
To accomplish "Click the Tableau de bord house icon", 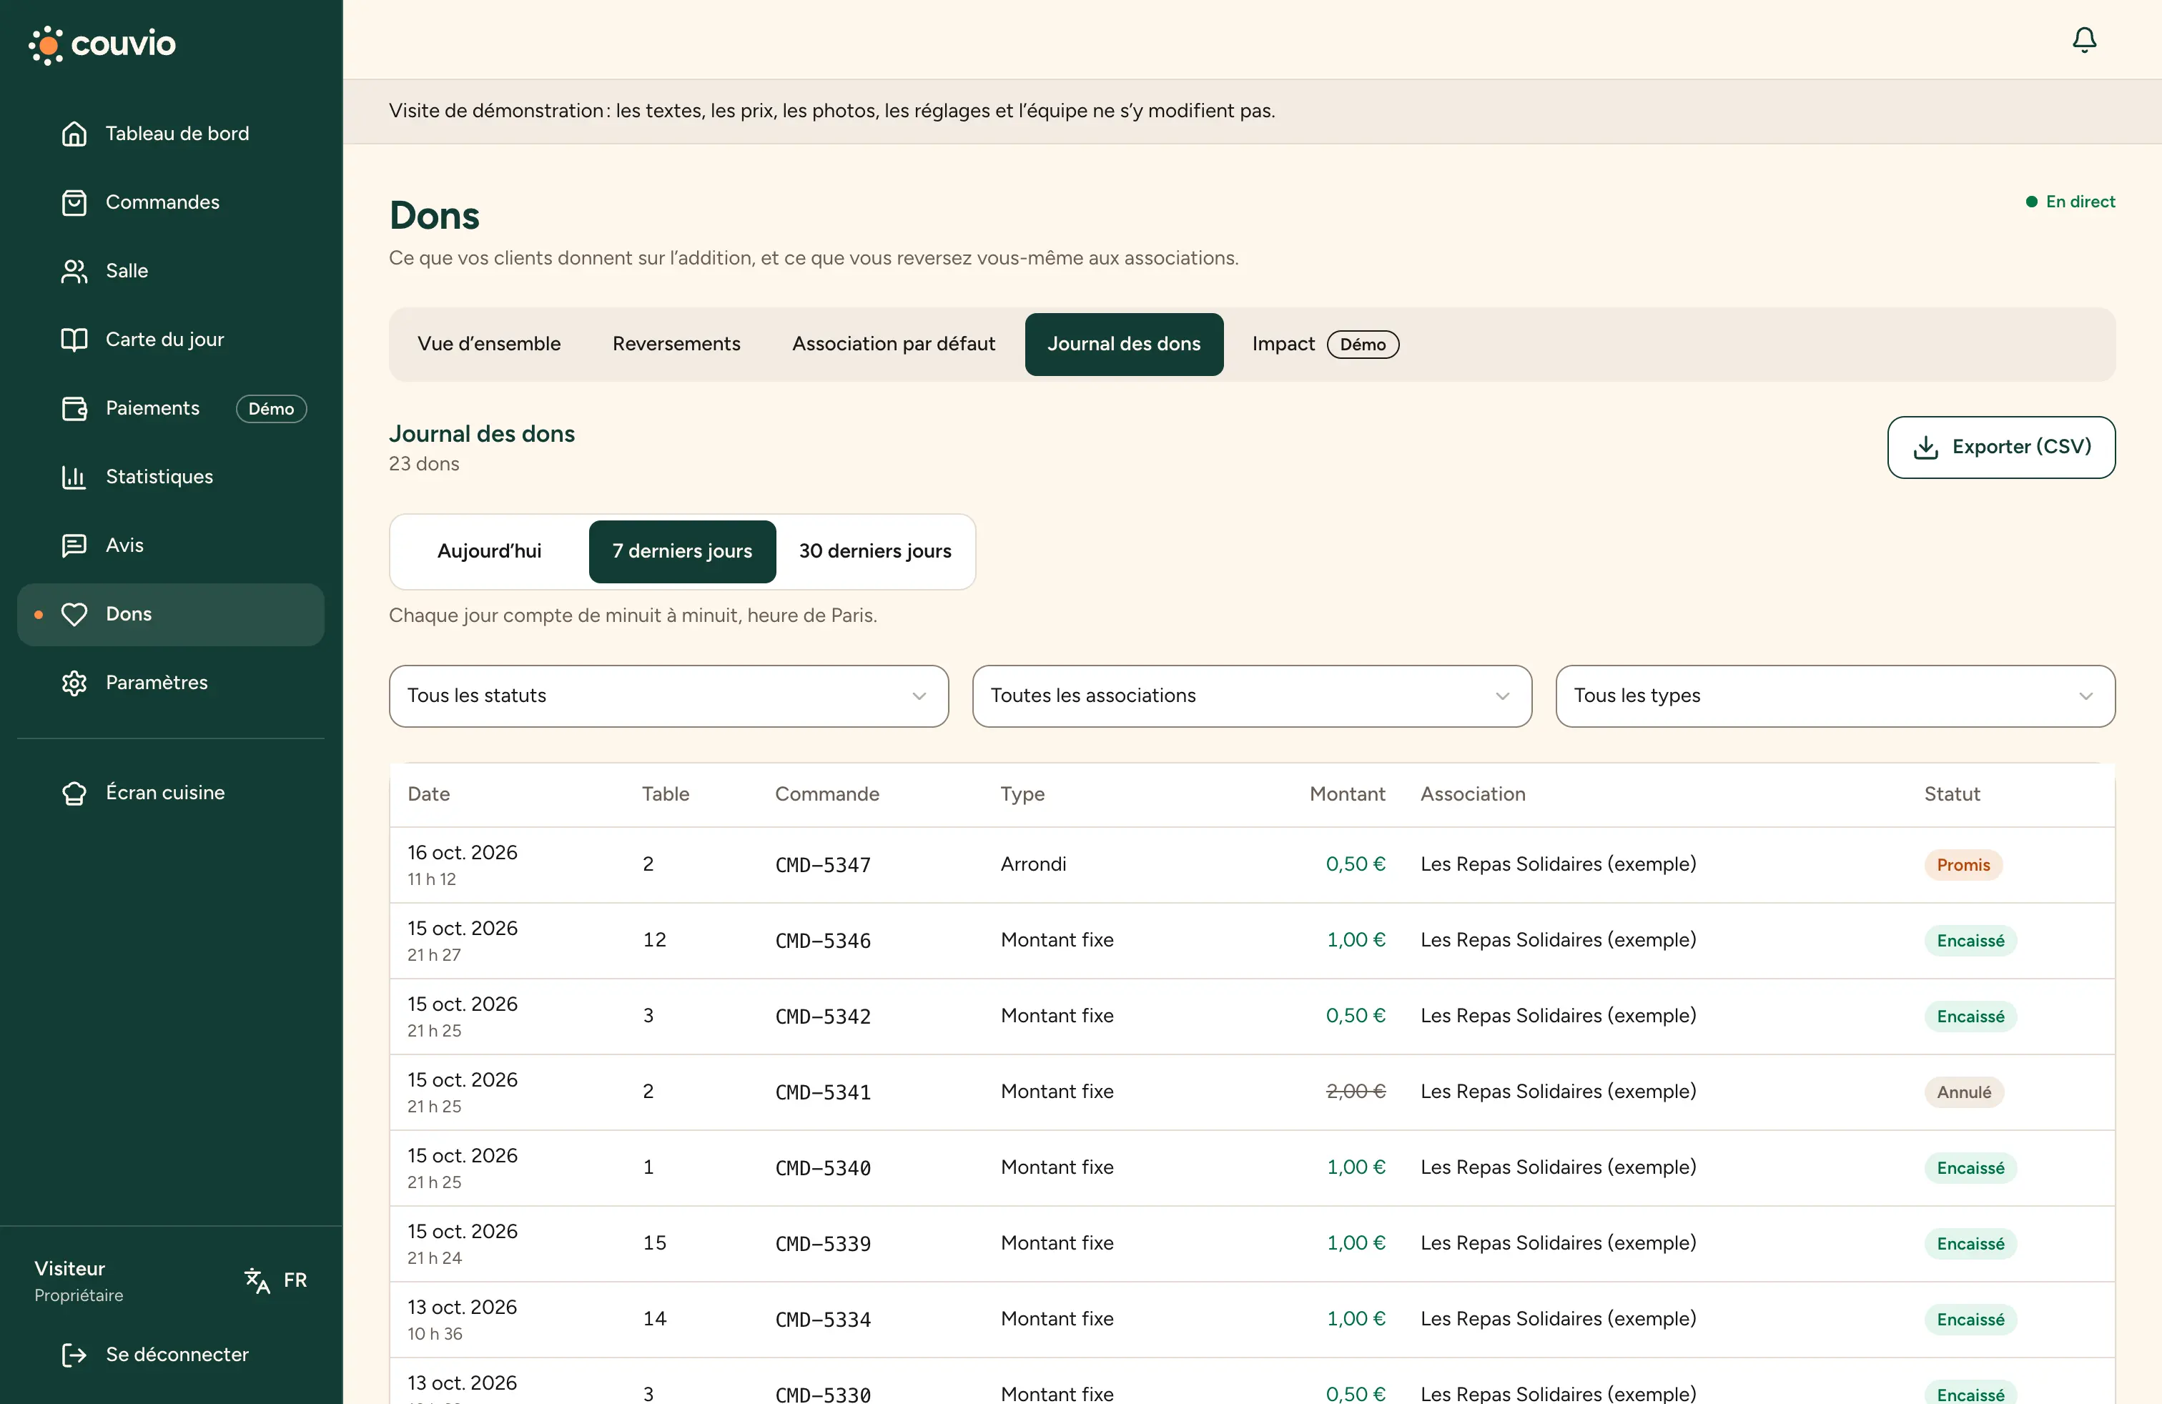I will click(74, 134).
